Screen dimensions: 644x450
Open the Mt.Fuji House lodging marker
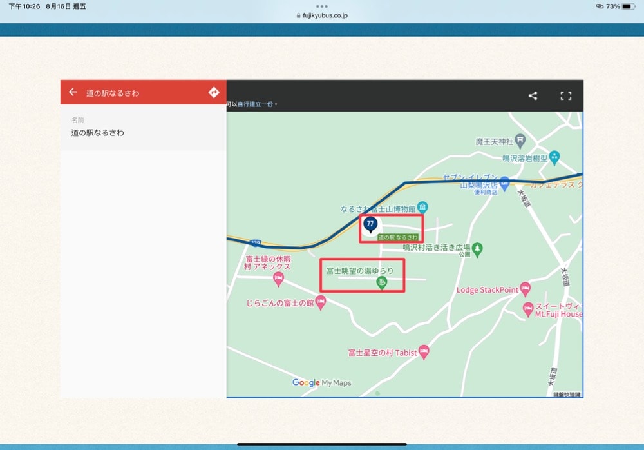point(528,309)
